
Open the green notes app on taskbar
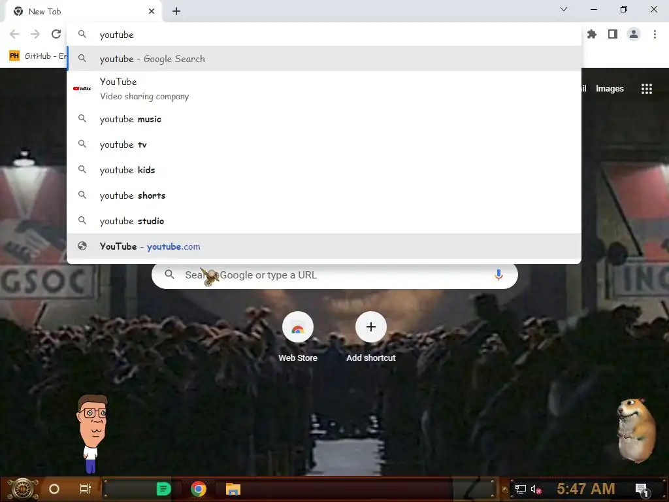(163, 489)
